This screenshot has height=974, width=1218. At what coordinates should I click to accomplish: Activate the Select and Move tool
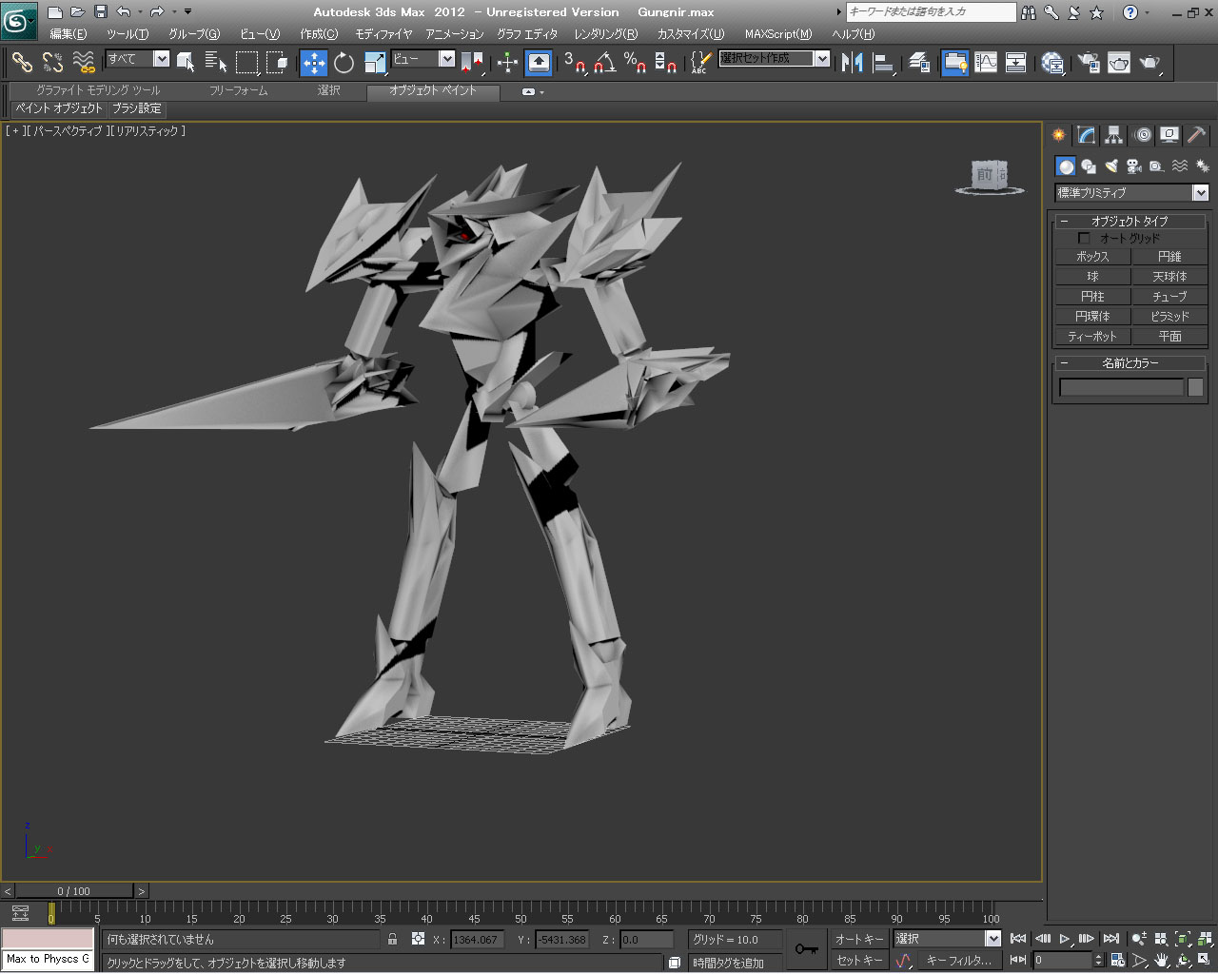point(313,63)
